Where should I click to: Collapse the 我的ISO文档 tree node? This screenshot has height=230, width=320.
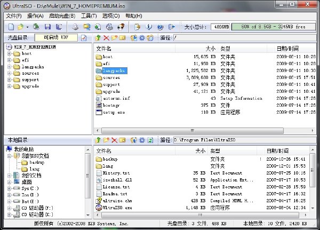(x=9, y=156)
